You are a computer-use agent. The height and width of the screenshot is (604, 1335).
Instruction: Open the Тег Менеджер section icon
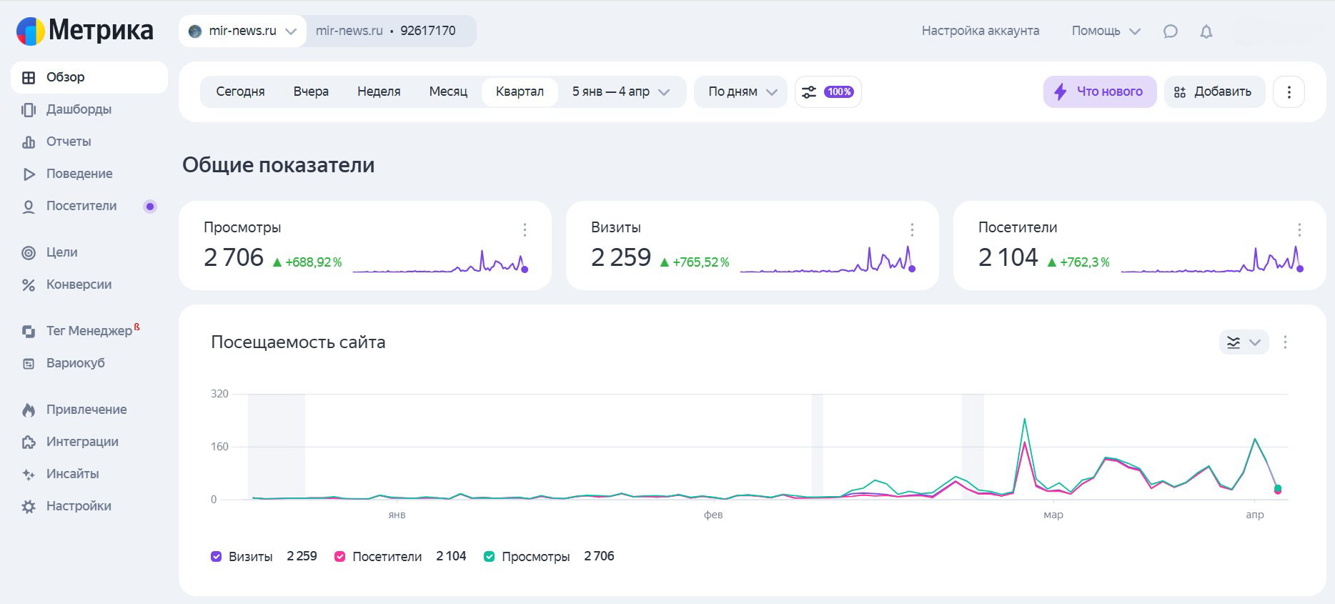[x=29, y=332]
